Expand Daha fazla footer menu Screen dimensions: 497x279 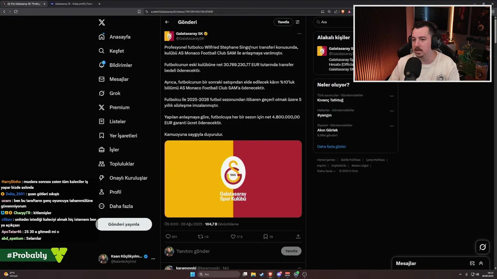(x=326, y=171)
